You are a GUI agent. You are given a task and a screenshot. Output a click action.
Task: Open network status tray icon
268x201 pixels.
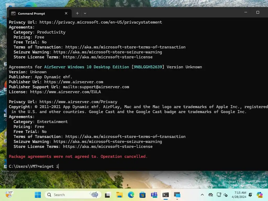(x=219, y=195)
